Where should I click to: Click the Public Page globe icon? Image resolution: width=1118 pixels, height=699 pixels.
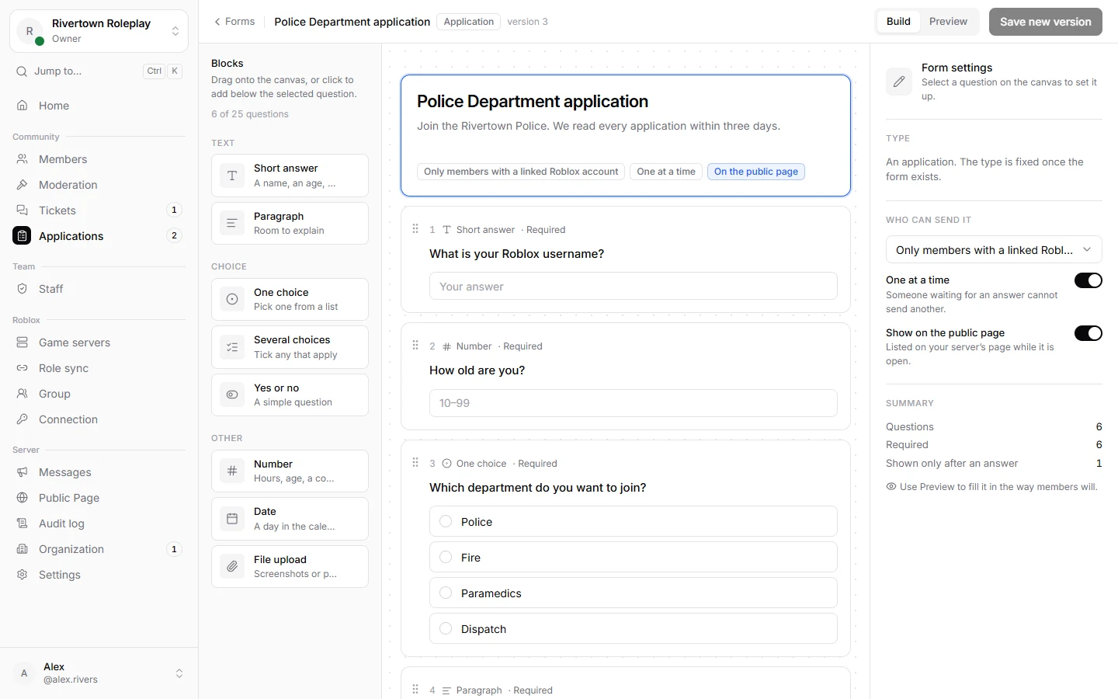pos(23,498)
